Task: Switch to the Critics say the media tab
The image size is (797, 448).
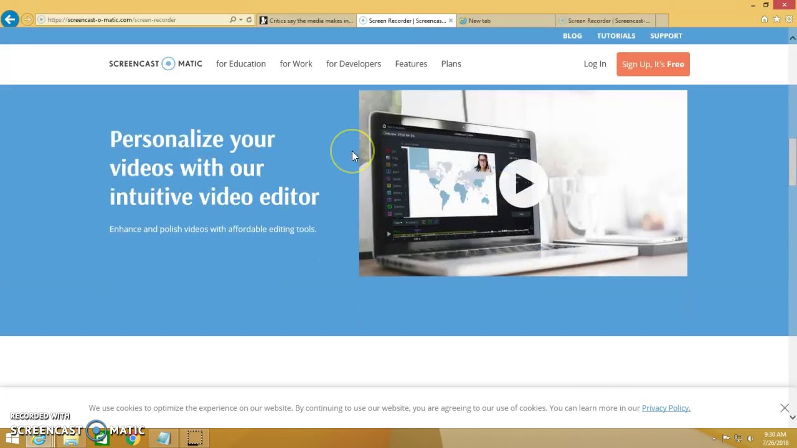Action: coord(306,21)
